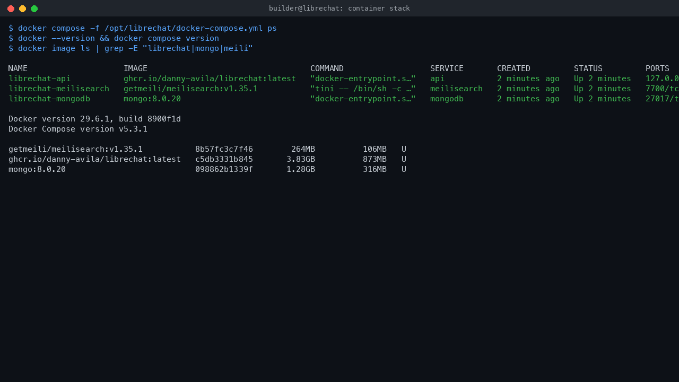This screenshot has width=679, height=382.
Task: Click the white ghcr.io/danny-avila/librechat:latest in image list
Action: 94,159
